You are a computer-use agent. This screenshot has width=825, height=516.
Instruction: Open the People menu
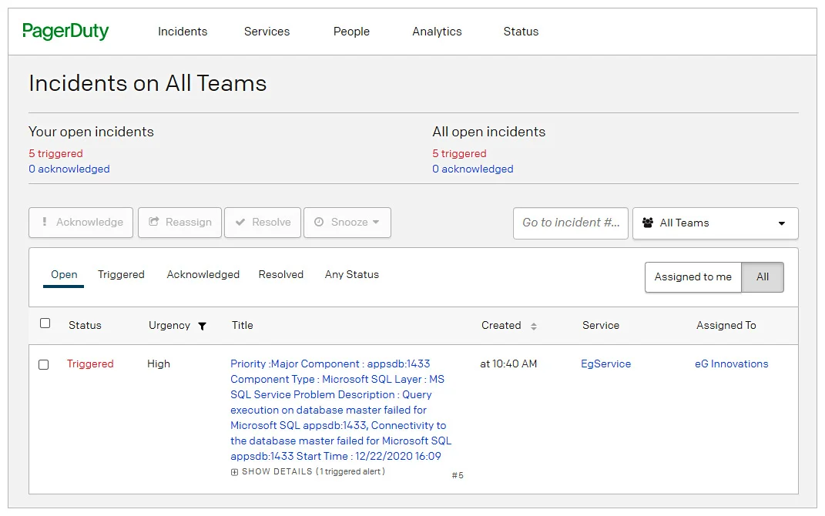[x=351, y=32]
